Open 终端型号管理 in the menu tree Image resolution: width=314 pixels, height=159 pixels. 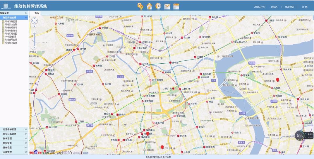[11, 40]
